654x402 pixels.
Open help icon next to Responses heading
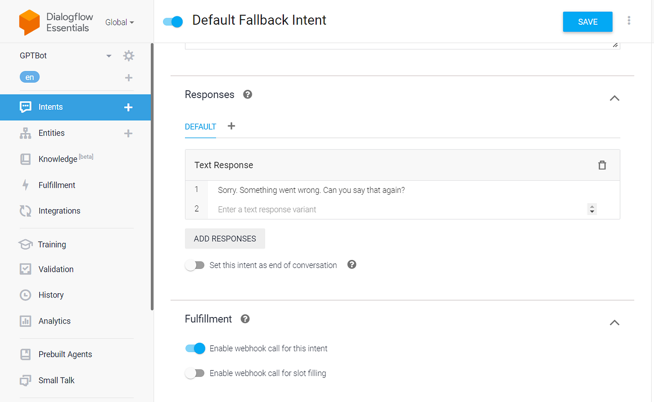tap(248, 94)
